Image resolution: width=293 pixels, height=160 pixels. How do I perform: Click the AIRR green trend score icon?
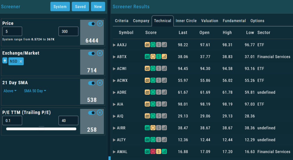[x=147, y=128]
